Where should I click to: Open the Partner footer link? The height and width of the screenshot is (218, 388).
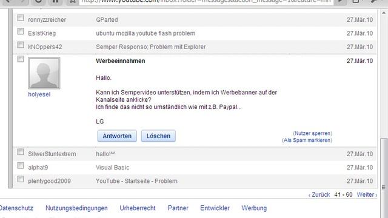178,208
